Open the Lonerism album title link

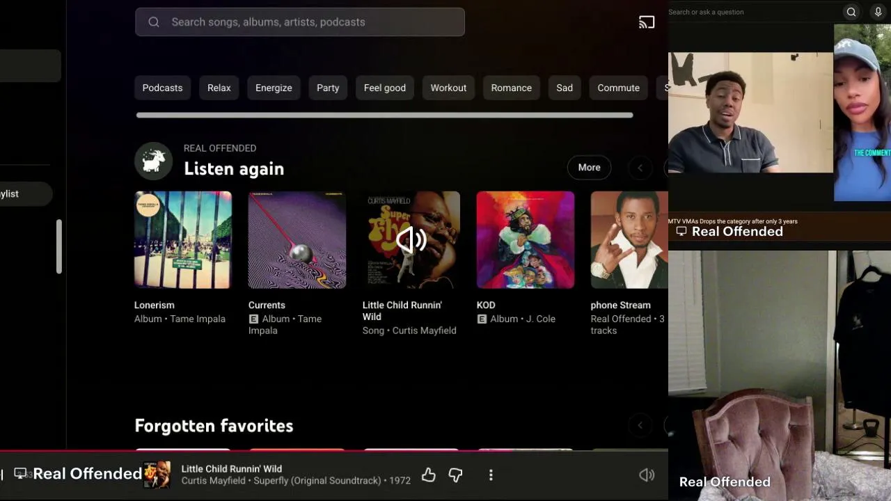(155, 305)
